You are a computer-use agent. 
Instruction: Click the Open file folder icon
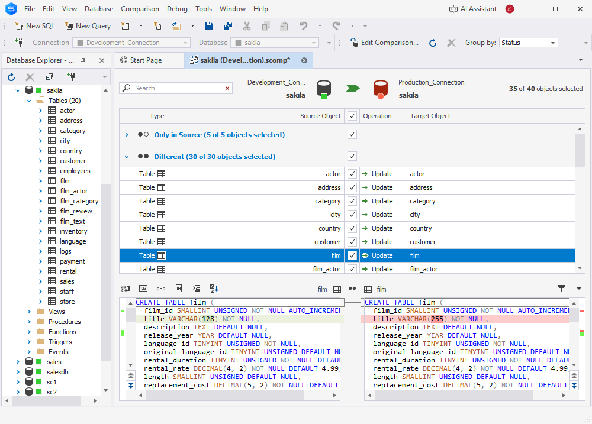click(176, 26)
